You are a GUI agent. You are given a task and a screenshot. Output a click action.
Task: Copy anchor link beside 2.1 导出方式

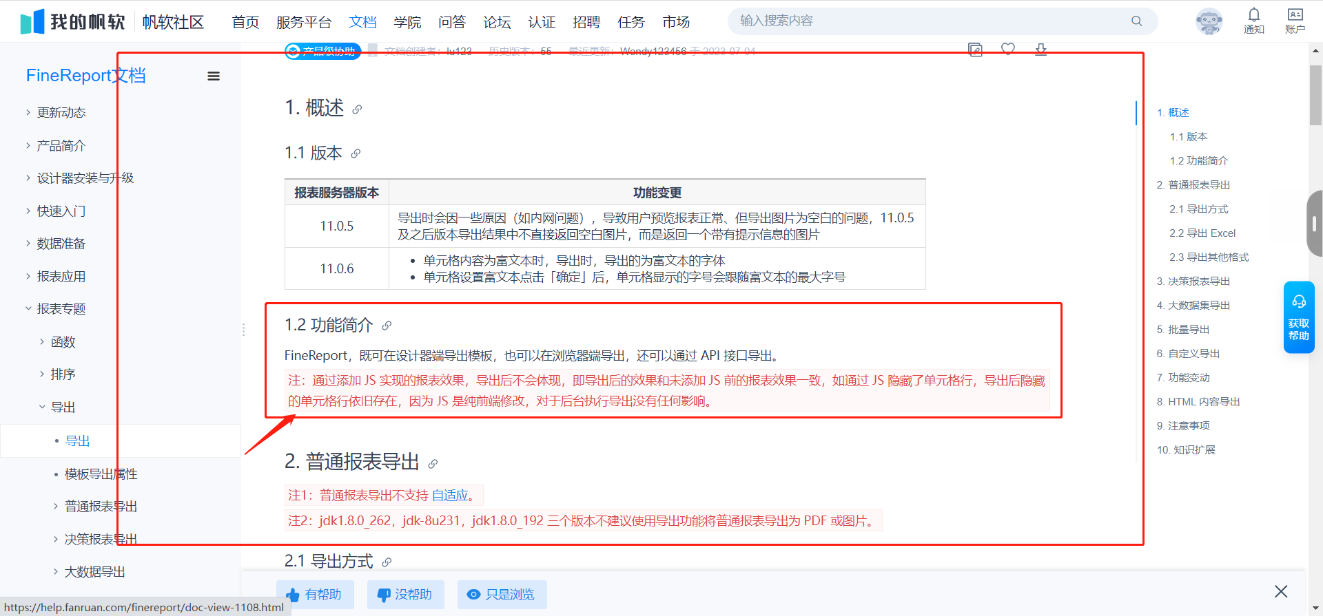point(387,562)
